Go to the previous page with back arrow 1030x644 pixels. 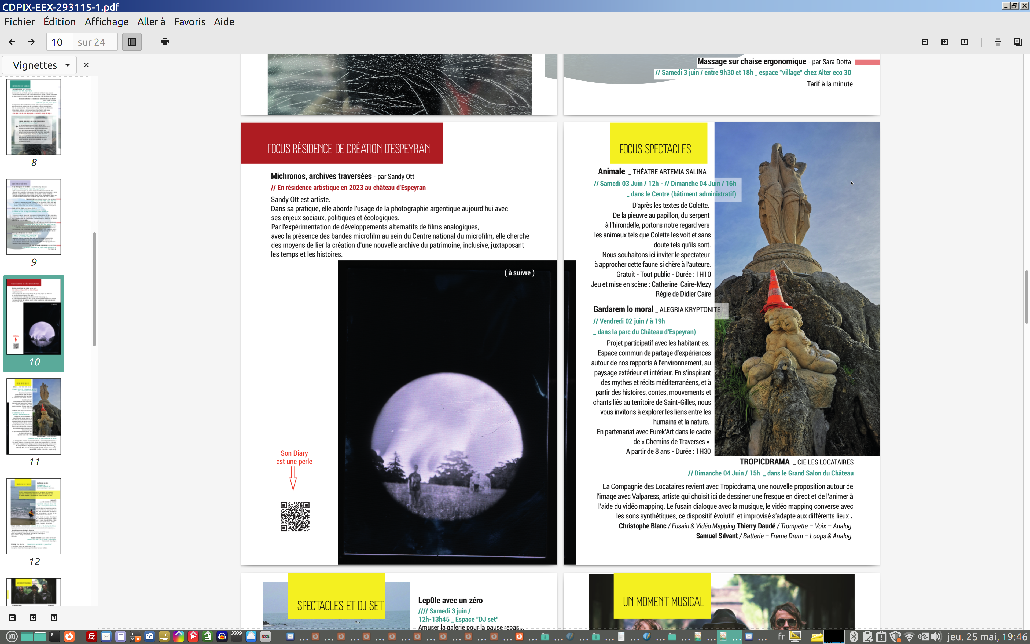coord(12,42)
